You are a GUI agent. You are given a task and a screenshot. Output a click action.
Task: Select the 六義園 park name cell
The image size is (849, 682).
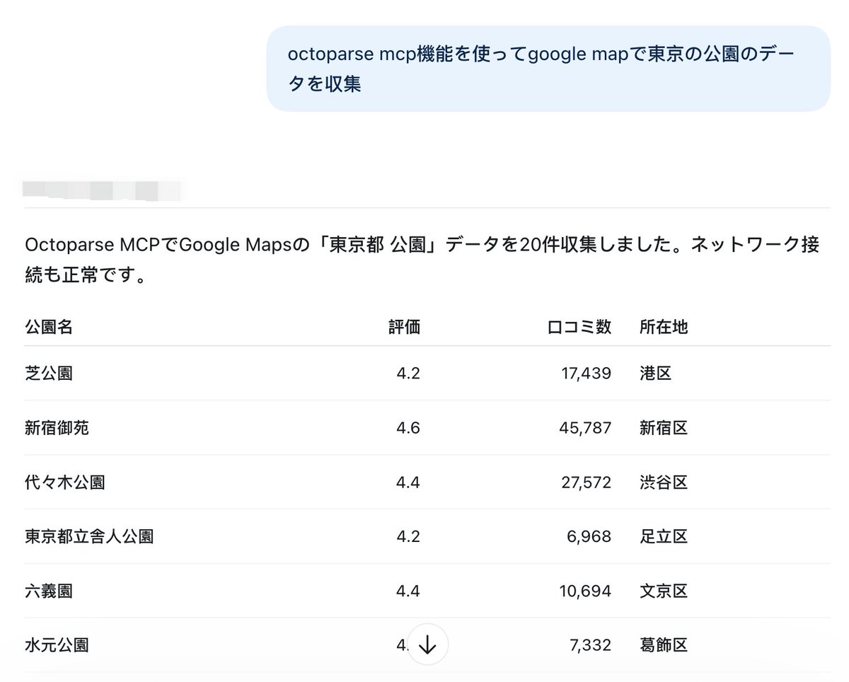click(x=49, y=591)
